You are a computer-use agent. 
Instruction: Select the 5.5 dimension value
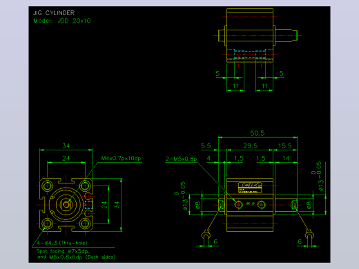[206, 146]
